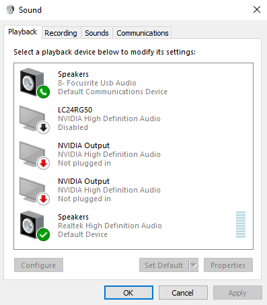Click the 'Default Device' status text

point(83,234)
